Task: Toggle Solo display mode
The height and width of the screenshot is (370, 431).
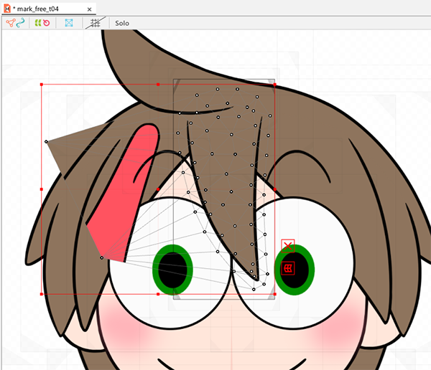Action: tap(122, 23)
